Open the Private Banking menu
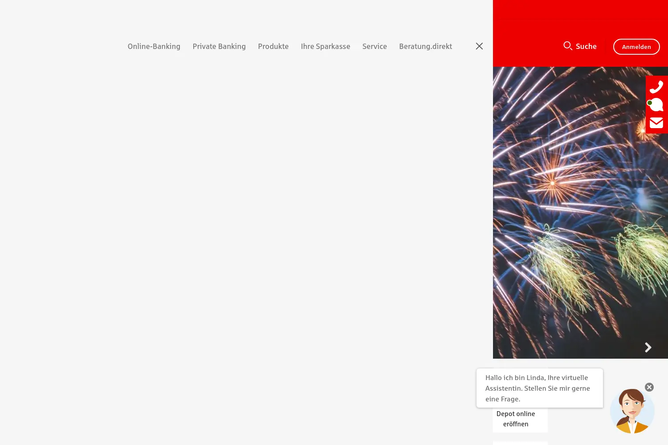Image resolution: width=668 pixels, height=445 pixels. (219, 46)
